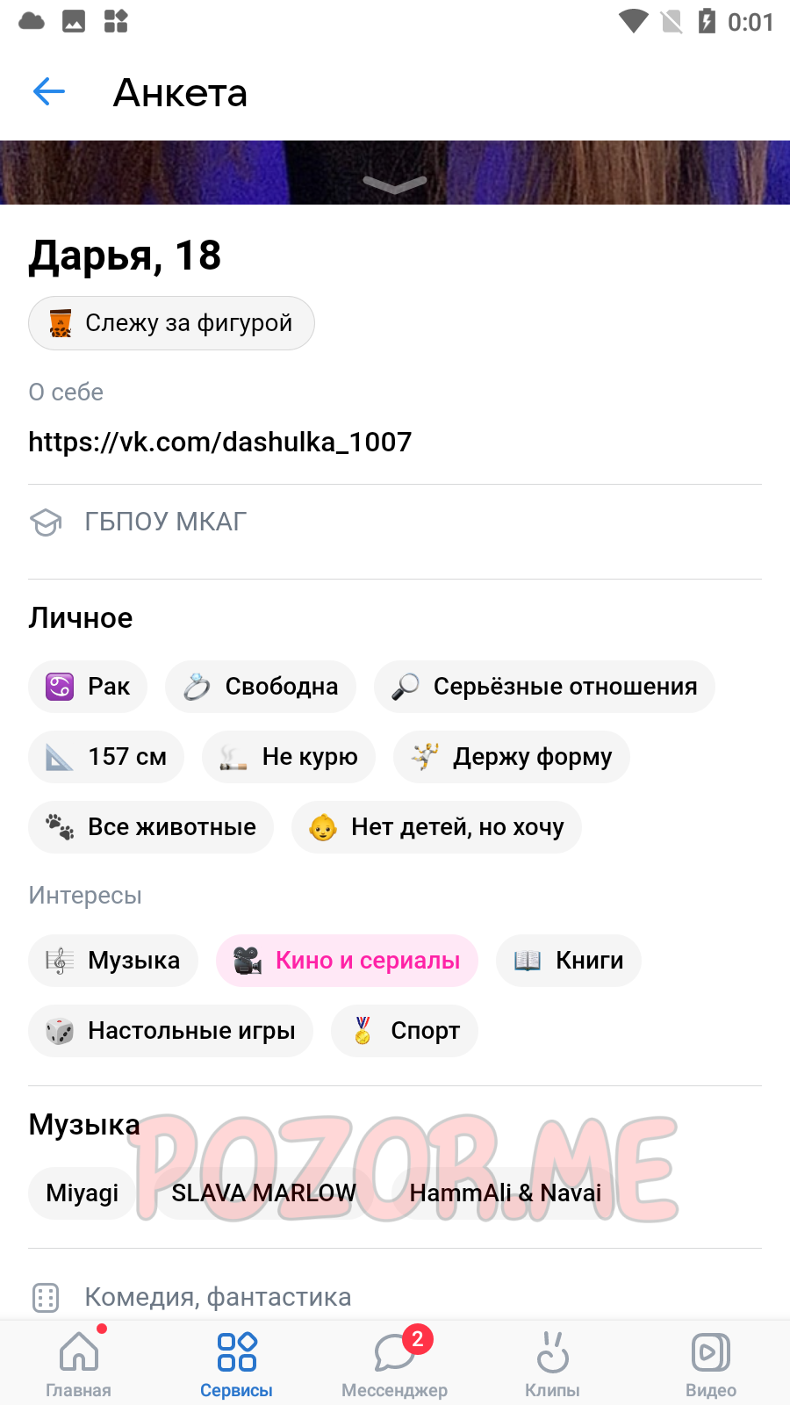Toggle the Музыка interest chip

pyautogui.click(x=113, y=961)
